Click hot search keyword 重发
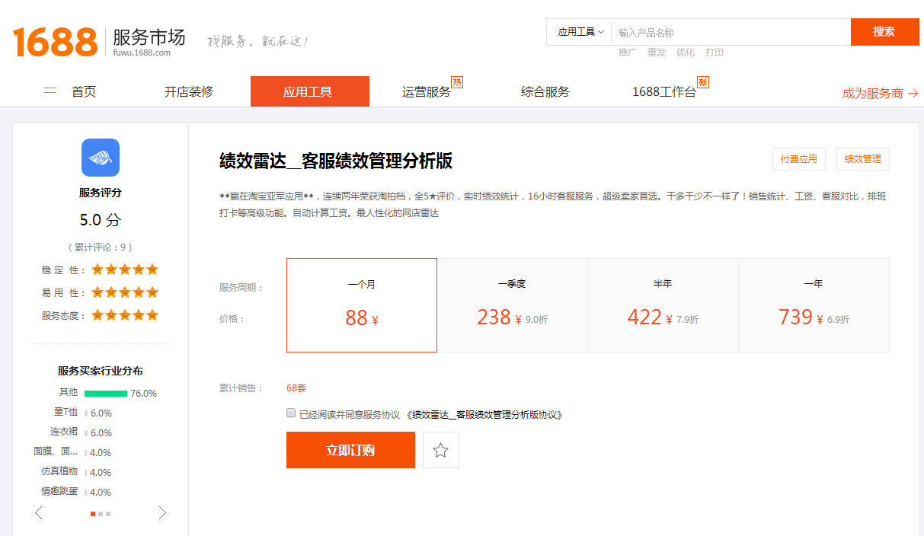The height and width of the screenshot is (536, 924). (x=657, y=53)
